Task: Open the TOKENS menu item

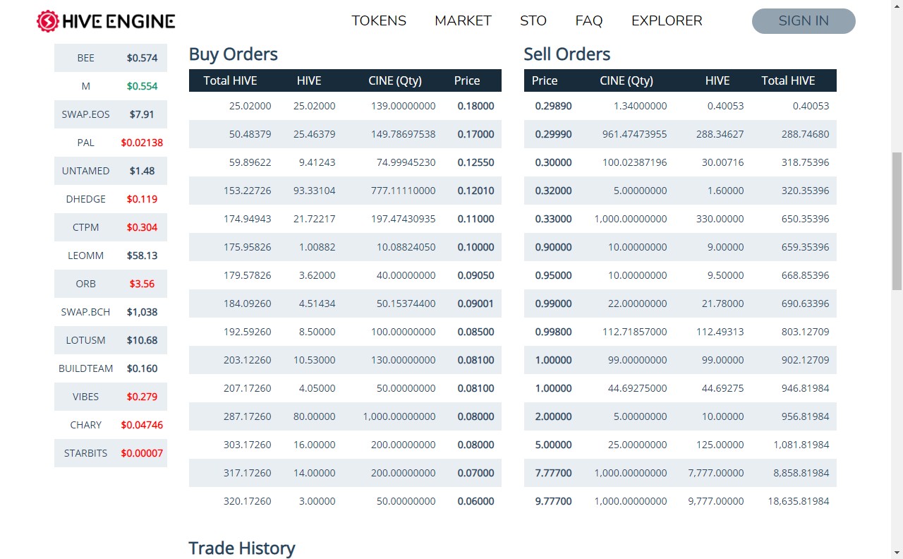Action: 379,21
